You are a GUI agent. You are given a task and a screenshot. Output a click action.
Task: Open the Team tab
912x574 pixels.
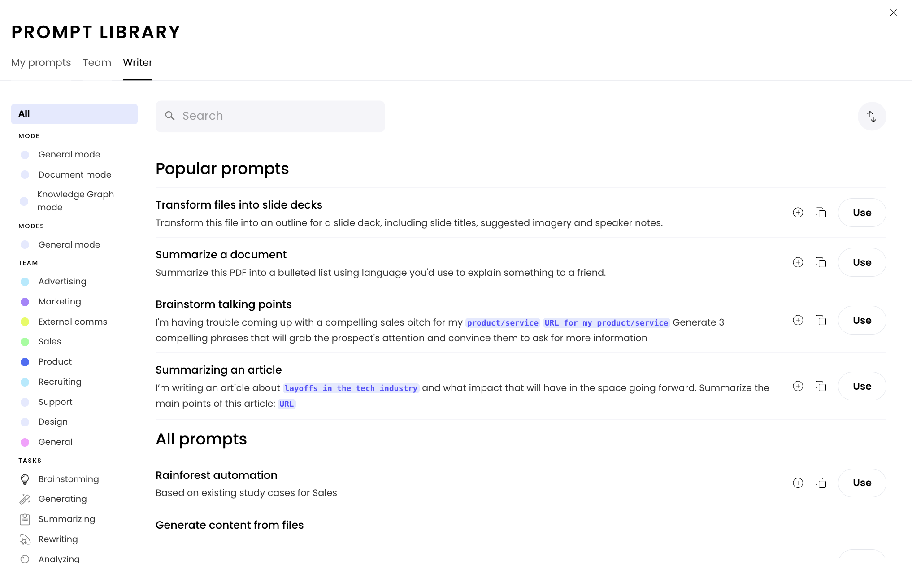[97, 62]
